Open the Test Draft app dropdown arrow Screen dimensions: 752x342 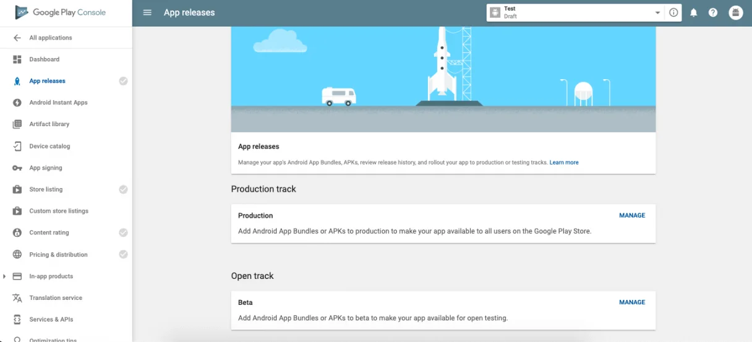point(657,13)
